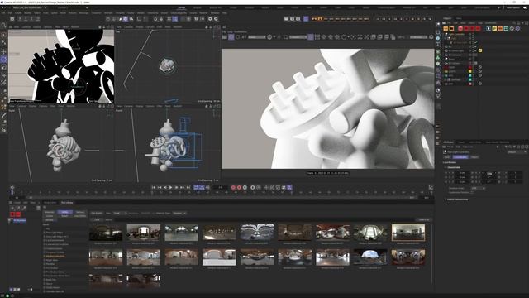529x298 pixels.
Task: Add a Subdivision Surface generator from palette
Action: 438,51
